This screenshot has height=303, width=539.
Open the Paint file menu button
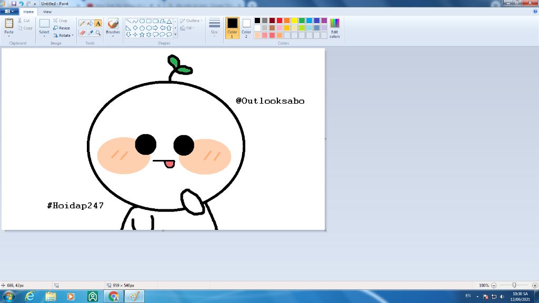(x=9, y=12)
